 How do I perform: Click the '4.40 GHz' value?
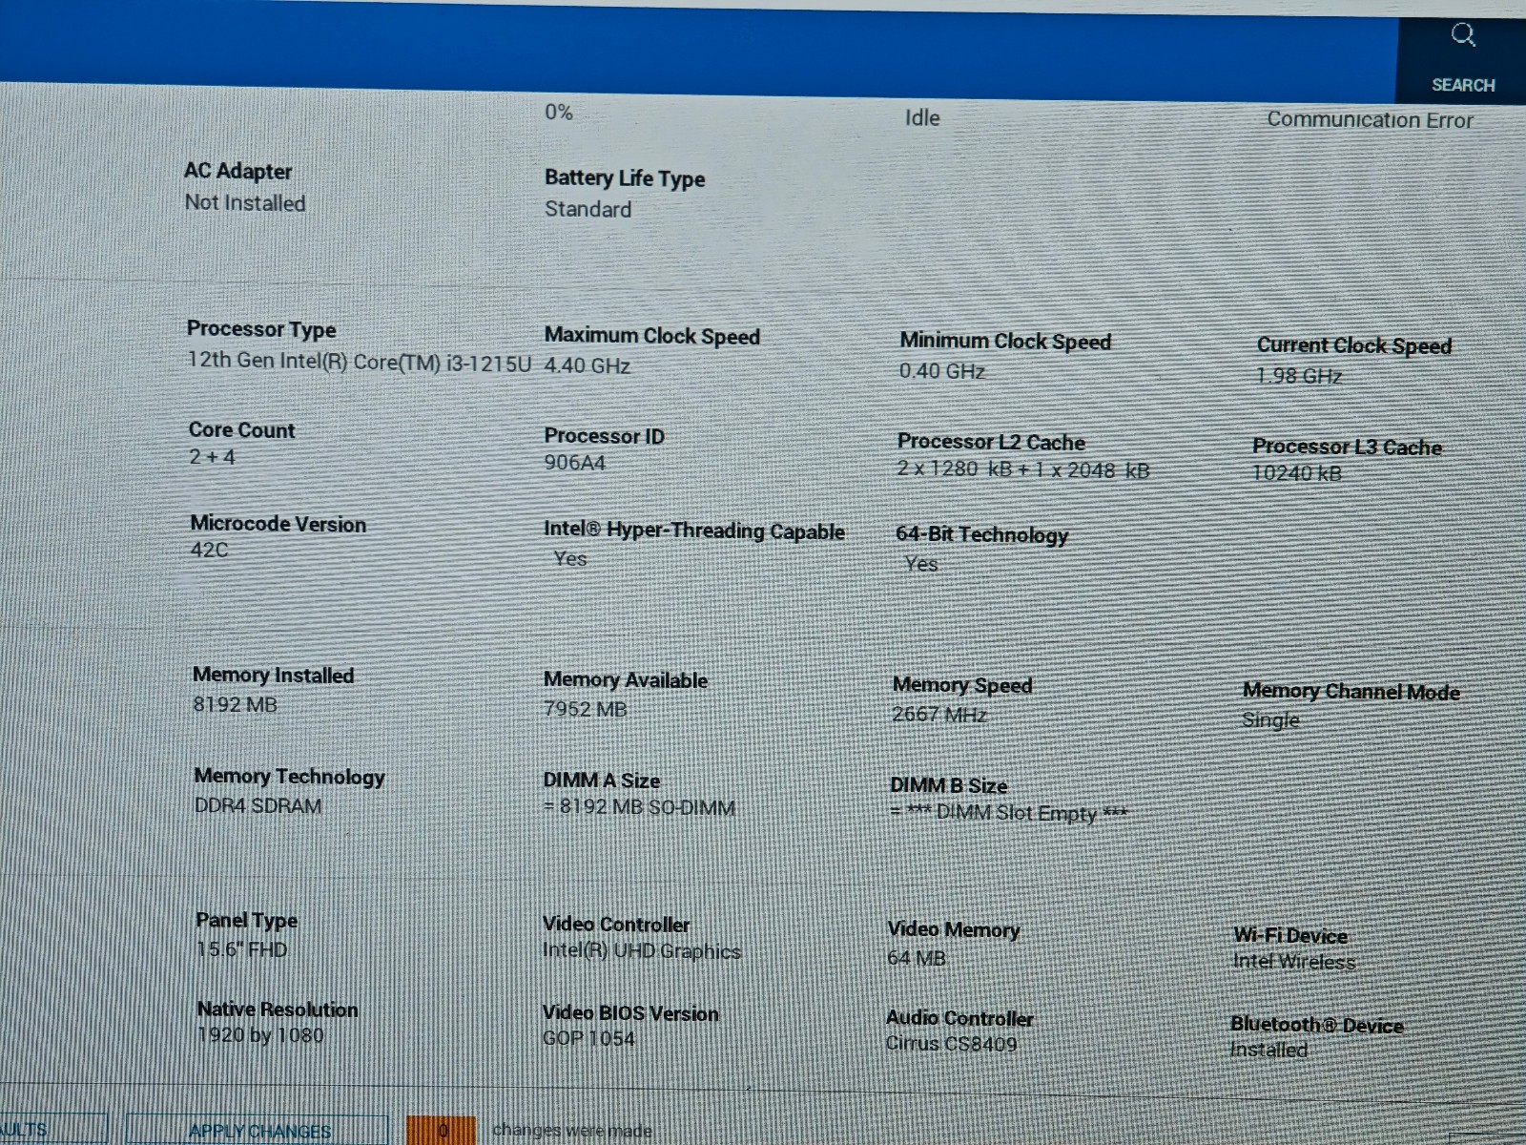pyautogui.click(x=588, y=365)
